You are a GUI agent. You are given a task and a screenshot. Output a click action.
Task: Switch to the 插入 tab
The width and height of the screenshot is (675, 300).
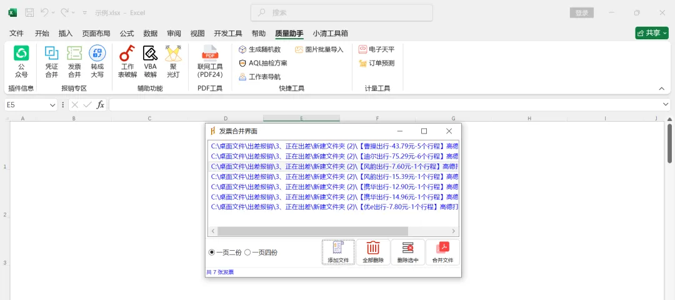(66, 34)
